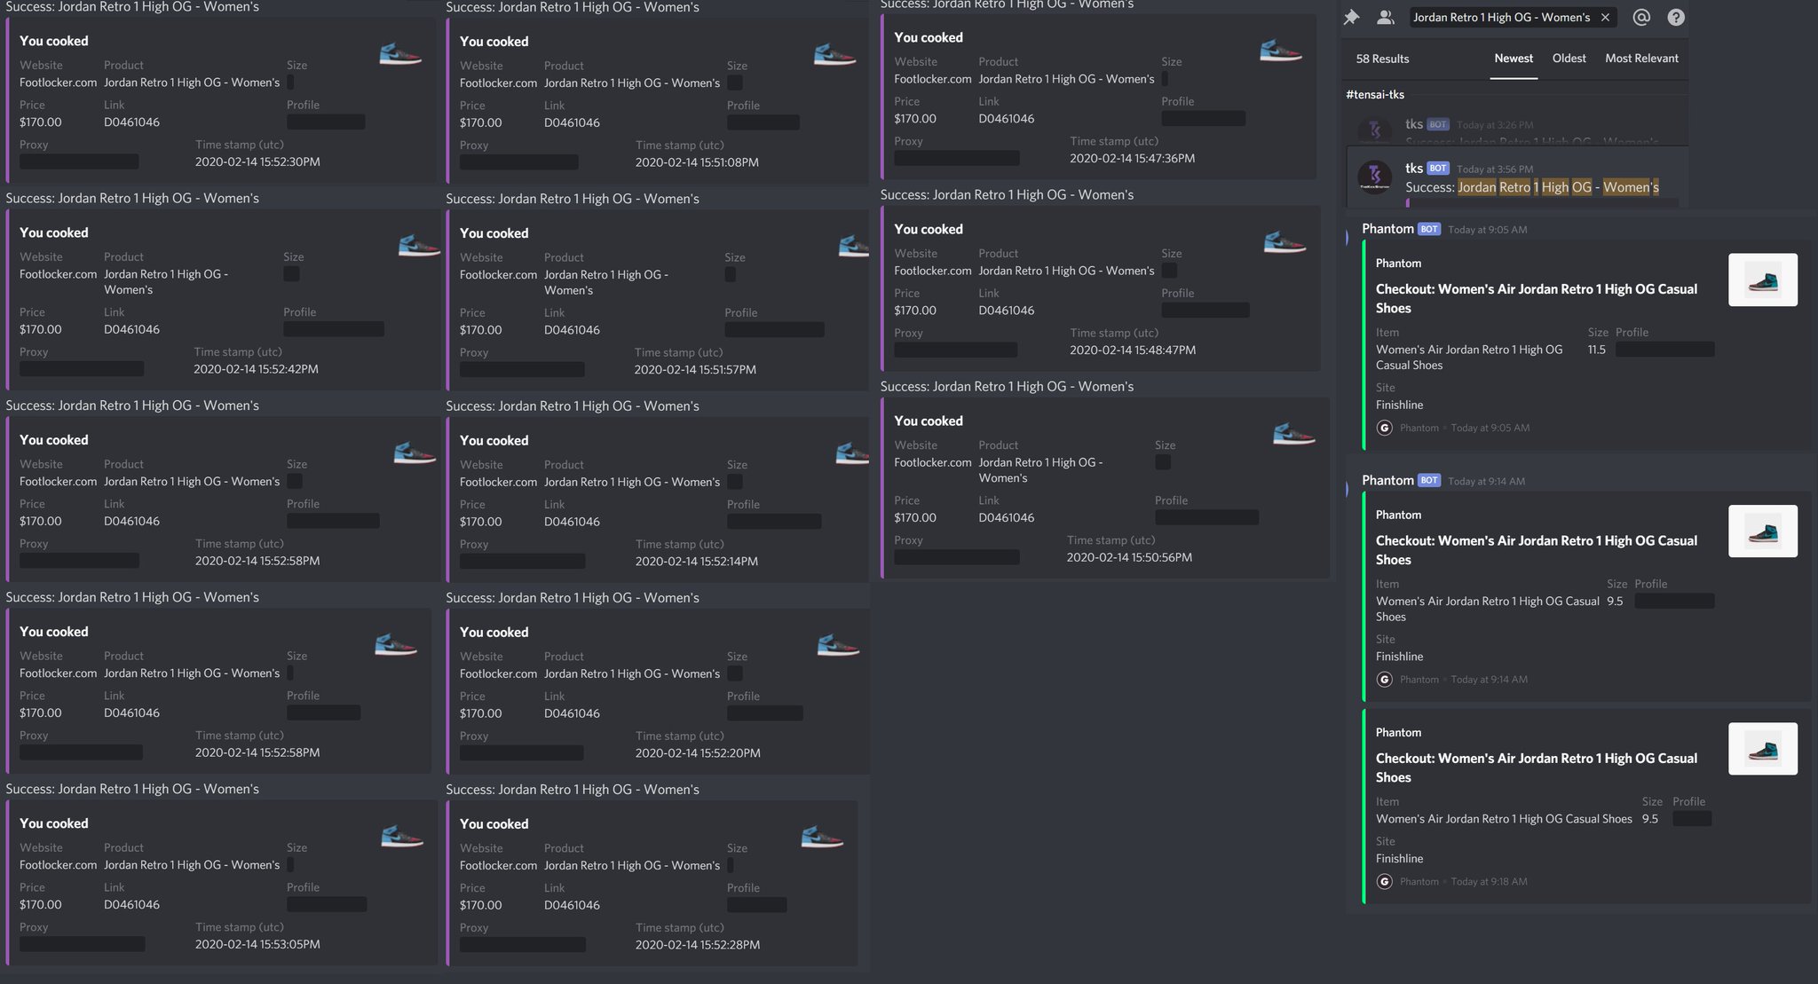
Task: Open Checkout title in the 9:18 AM embed
Action: pyautogui.click(x=1537, y=768)
